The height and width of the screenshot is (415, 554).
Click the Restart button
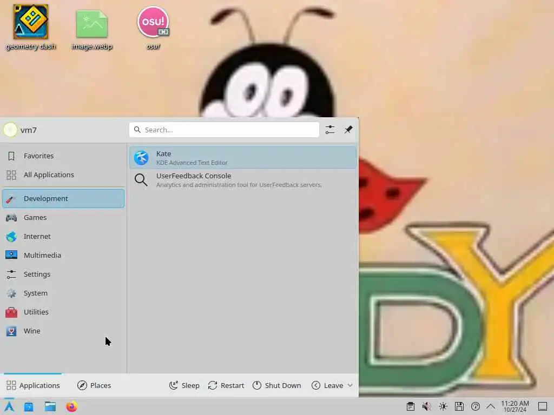pyautogui.click(x=226, y=385)
